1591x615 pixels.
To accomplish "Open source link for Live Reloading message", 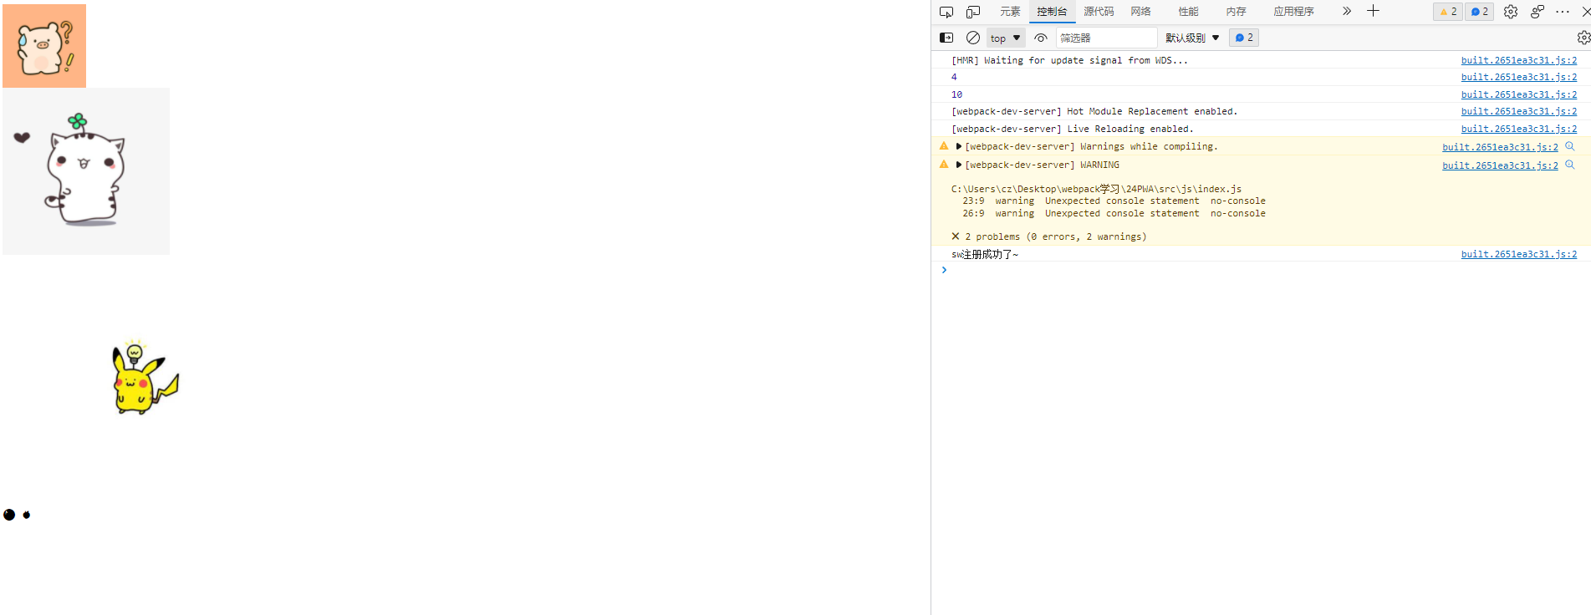I will 1519,129.
